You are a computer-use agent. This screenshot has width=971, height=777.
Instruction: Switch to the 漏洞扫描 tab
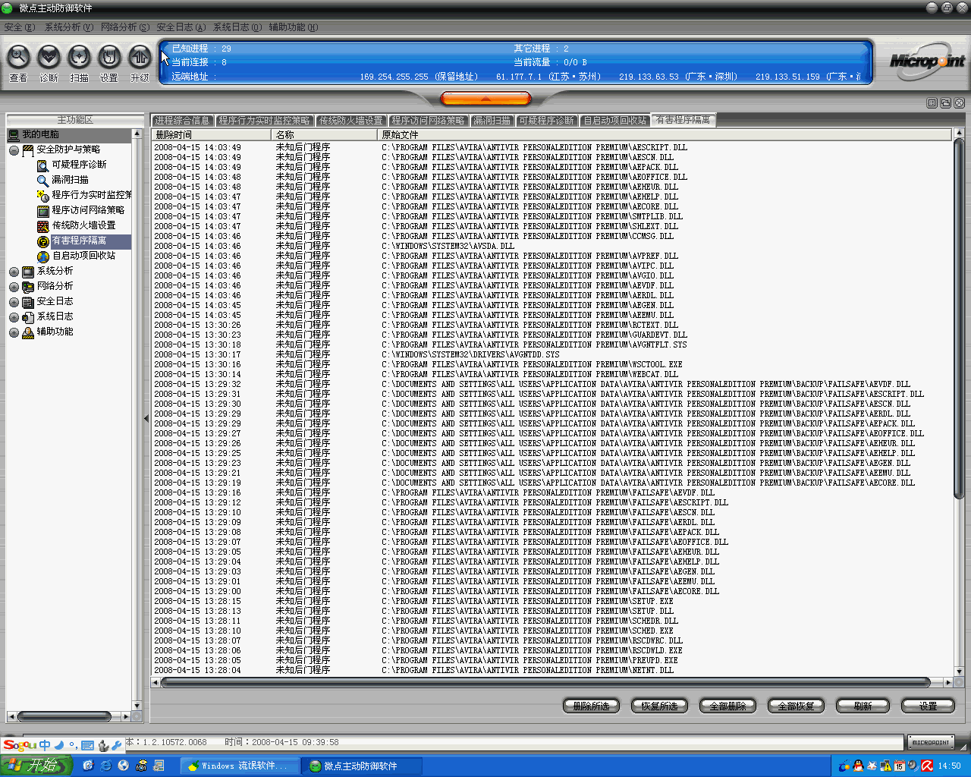pyautogui.click(x=492, y=121)
